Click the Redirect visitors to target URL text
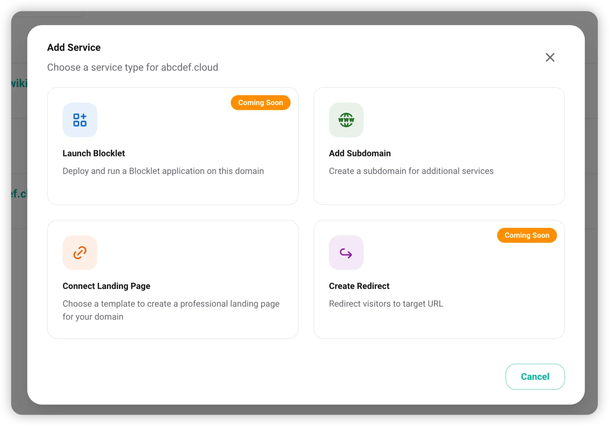 coord(386,304)
